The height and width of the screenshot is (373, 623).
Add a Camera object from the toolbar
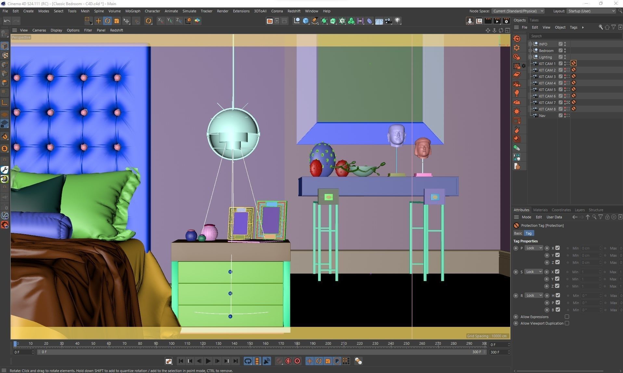click(388, 21)
